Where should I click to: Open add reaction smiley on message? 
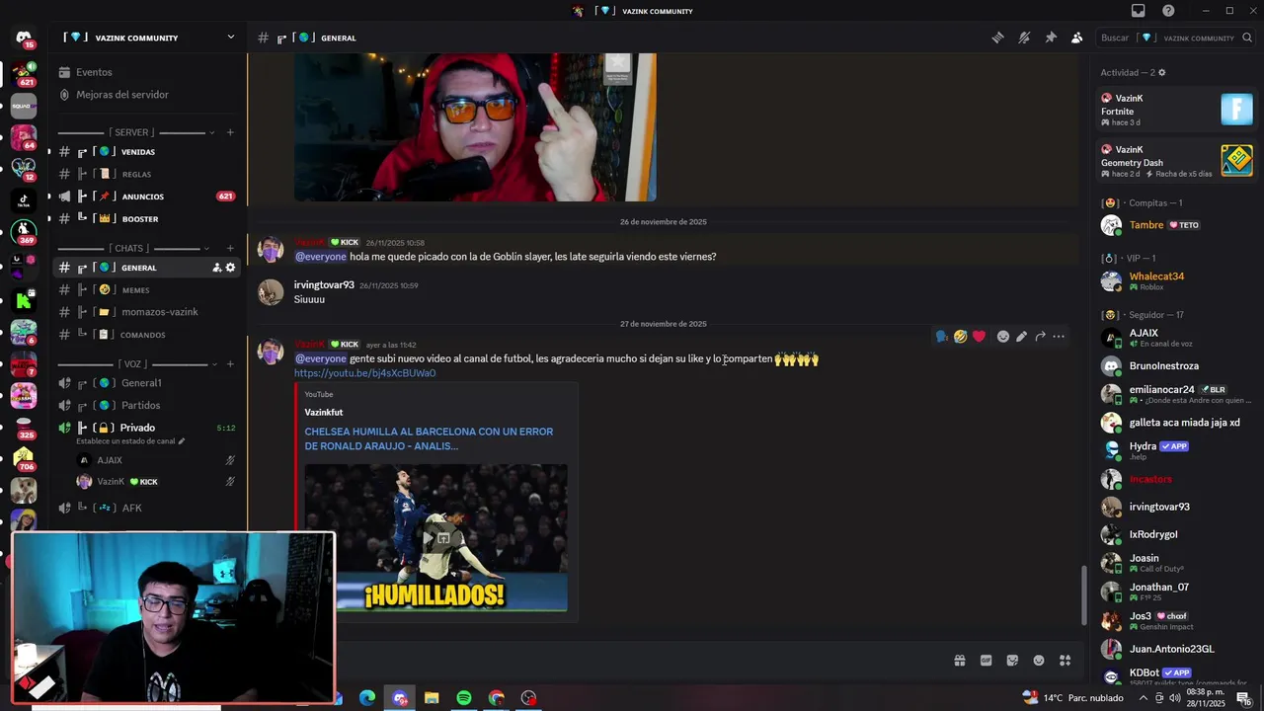click(1003, 337)
